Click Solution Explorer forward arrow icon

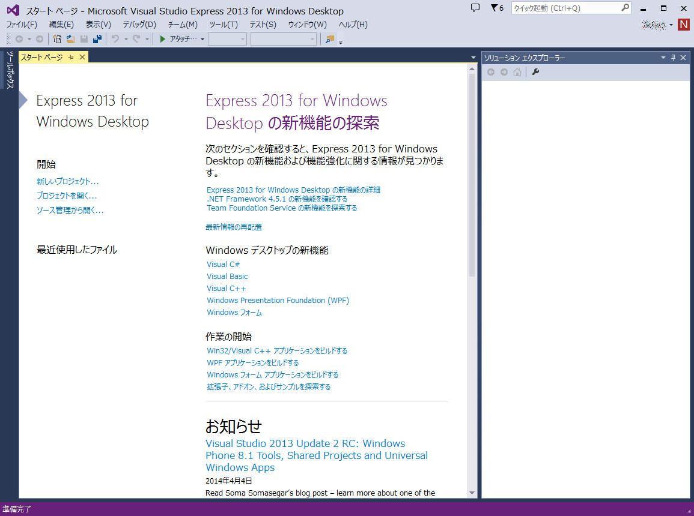[x=504, y=72]
